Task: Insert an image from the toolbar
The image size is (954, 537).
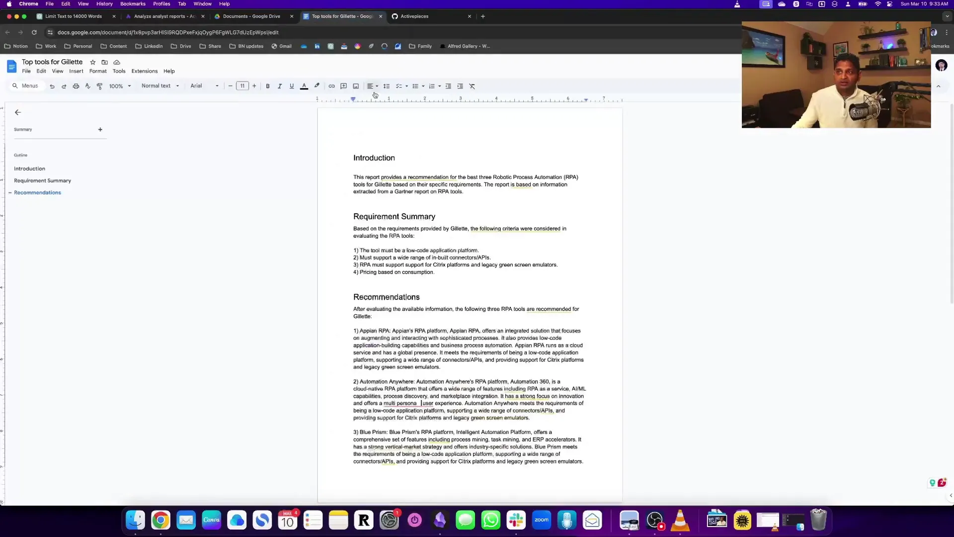Action: [x=356, y=86]
